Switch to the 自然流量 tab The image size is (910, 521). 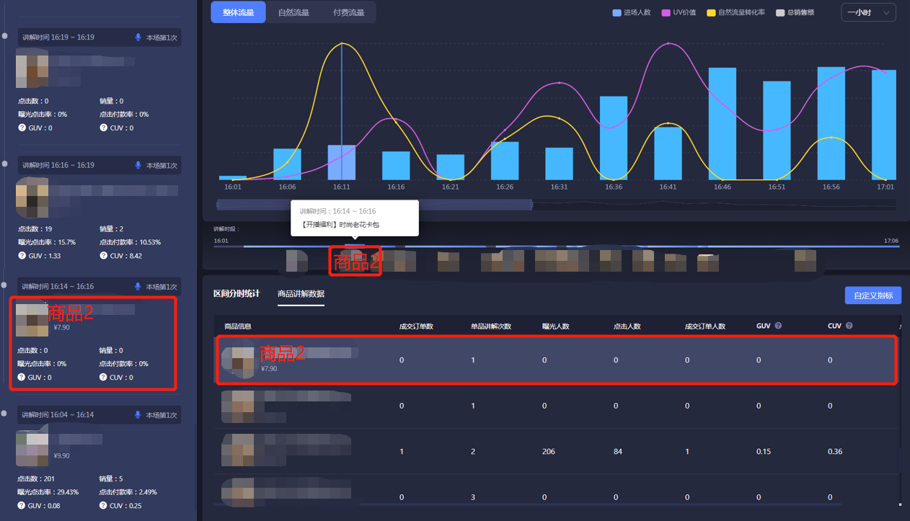coord(293,13)
